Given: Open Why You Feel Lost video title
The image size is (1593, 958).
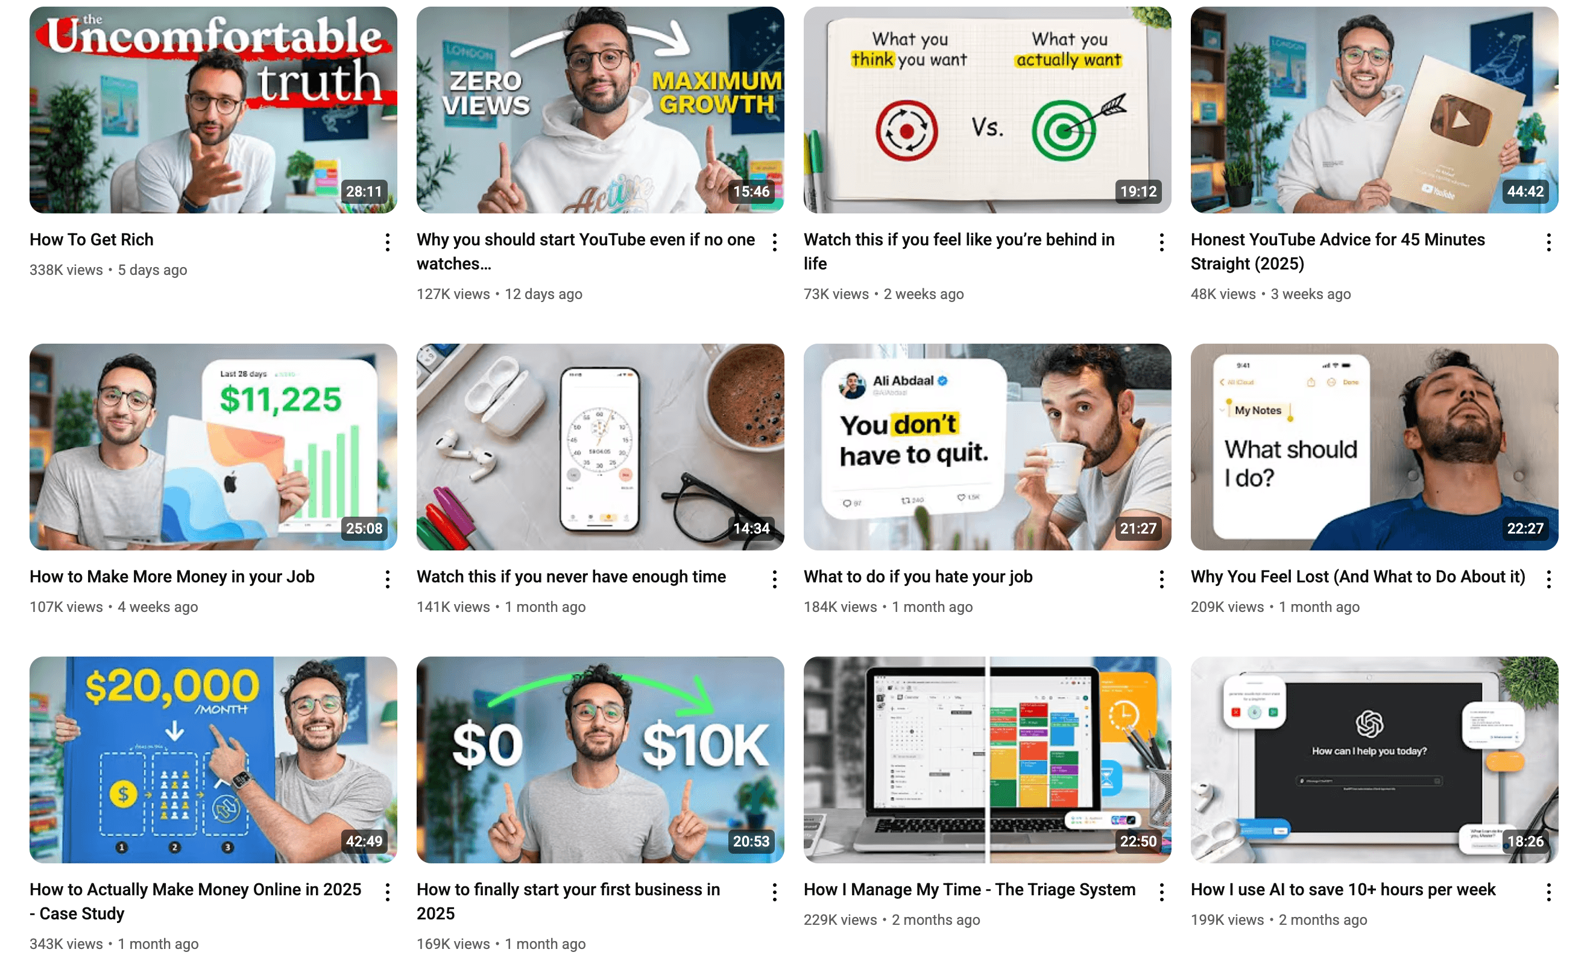Looking at the screenshot, I should point(1357,576).
